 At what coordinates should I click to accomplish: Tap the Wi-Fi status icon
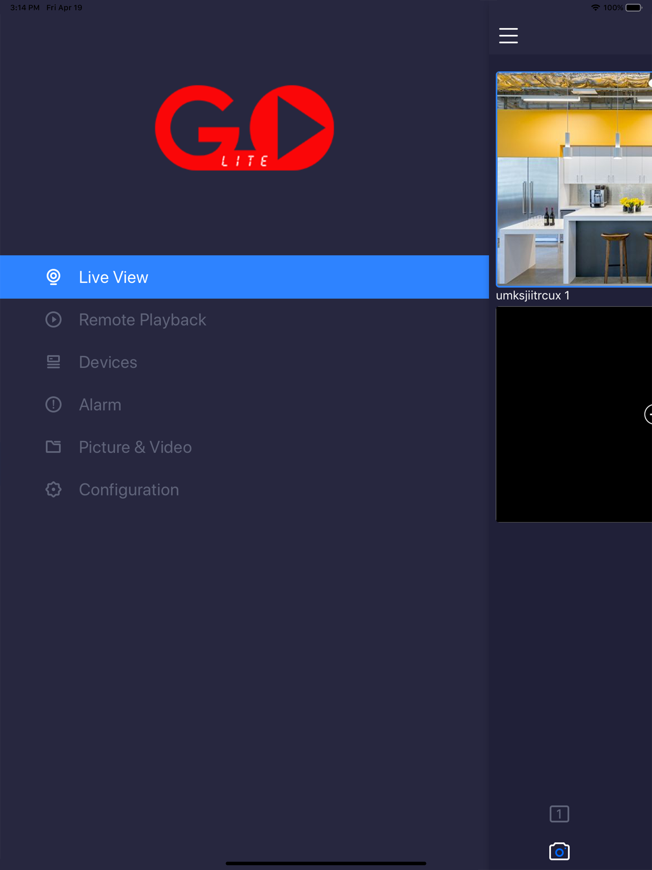pos(595,7)
